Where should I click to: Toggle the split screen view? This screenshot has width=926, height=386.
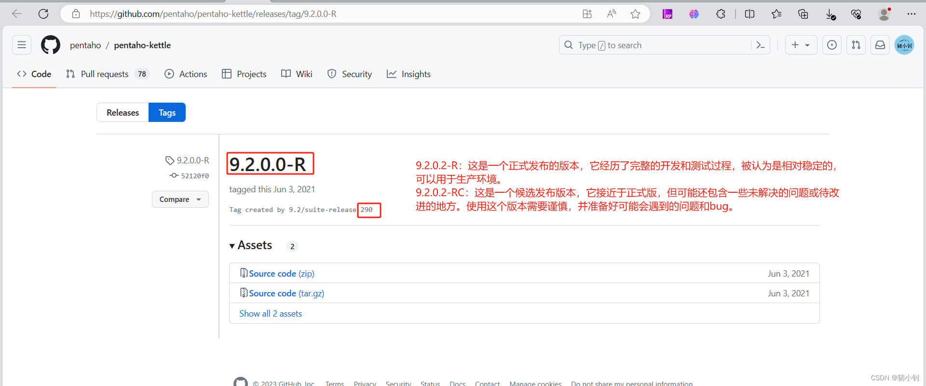click(749, 14)
